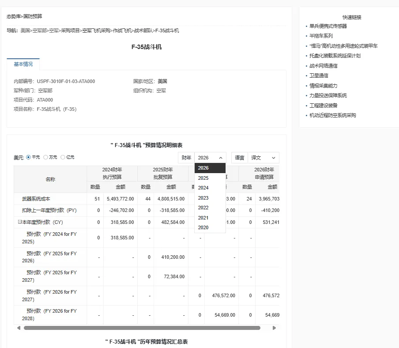Choose 2020 from the fiscal year list
Screen dimensions: 399x348
[x=210, y=227]
